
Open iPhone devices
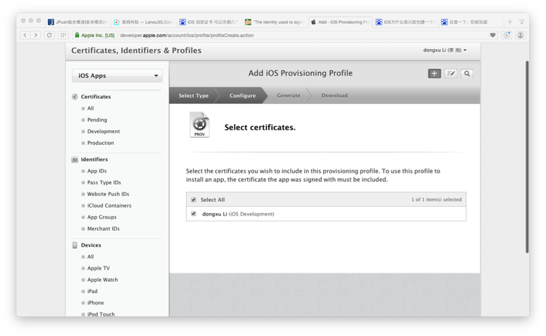pyautogui.click(x=95, y=303)
